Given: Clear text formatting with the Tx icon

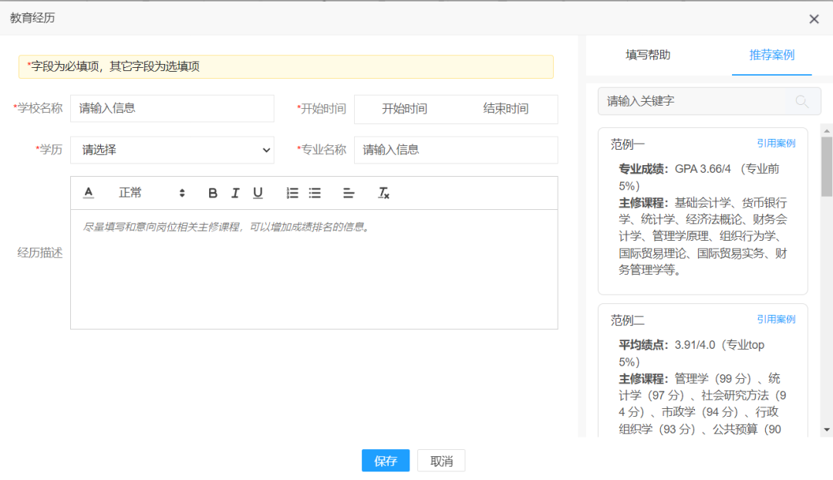Looking at the screenshot, I should click(382, 194).
